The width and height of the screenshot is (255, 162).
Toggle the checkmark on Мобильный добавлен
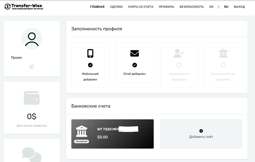tap(90, 65)
